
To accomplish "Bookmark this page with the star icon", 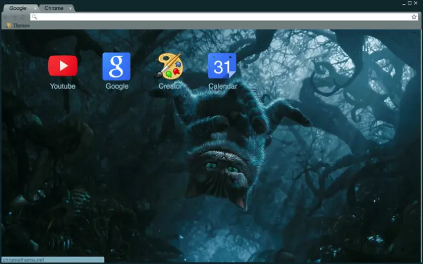I will coord(414,17).
